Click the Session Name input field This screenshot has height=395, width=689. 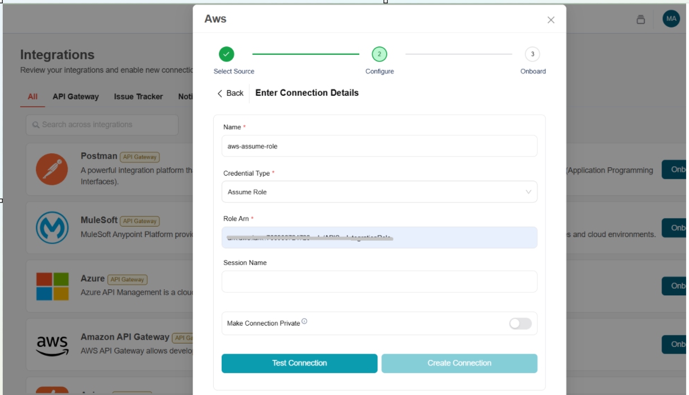tap(379, 281)
